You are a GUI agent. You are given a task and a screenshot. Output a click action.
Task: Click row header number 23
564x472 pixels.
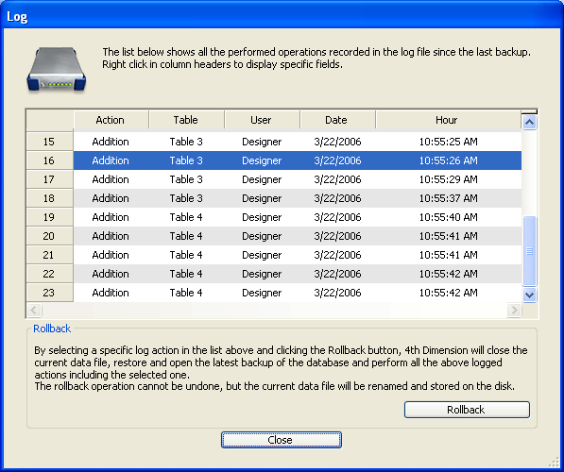point(50,293)
